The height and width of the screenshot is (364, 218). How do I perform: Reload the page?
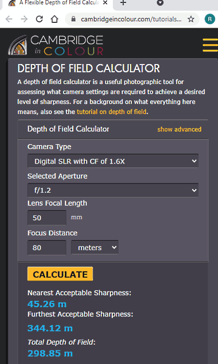[39, 19]
